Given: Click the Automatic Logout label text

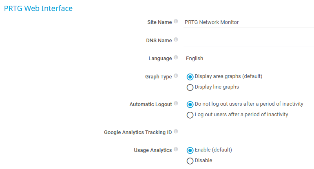Looking at the screenshot, I should tap(150, 104).
